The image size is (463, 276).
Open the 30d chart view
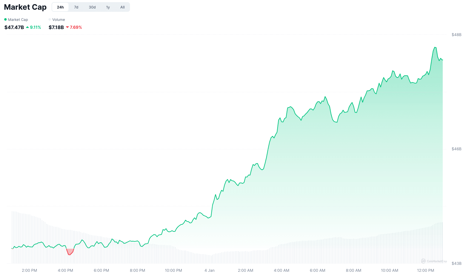coord(92,7)
